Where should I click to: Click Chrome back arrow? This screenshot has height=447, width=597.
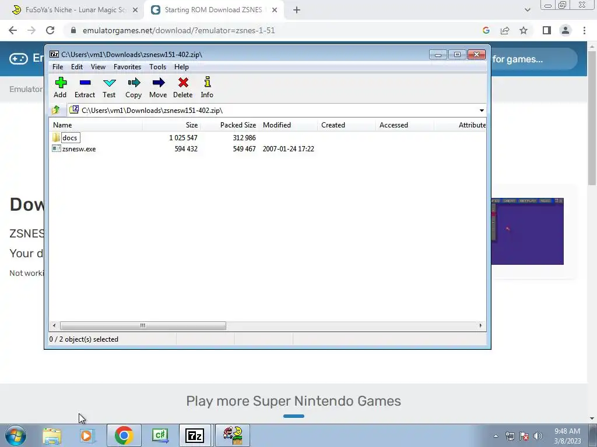(x=13, y=30)
